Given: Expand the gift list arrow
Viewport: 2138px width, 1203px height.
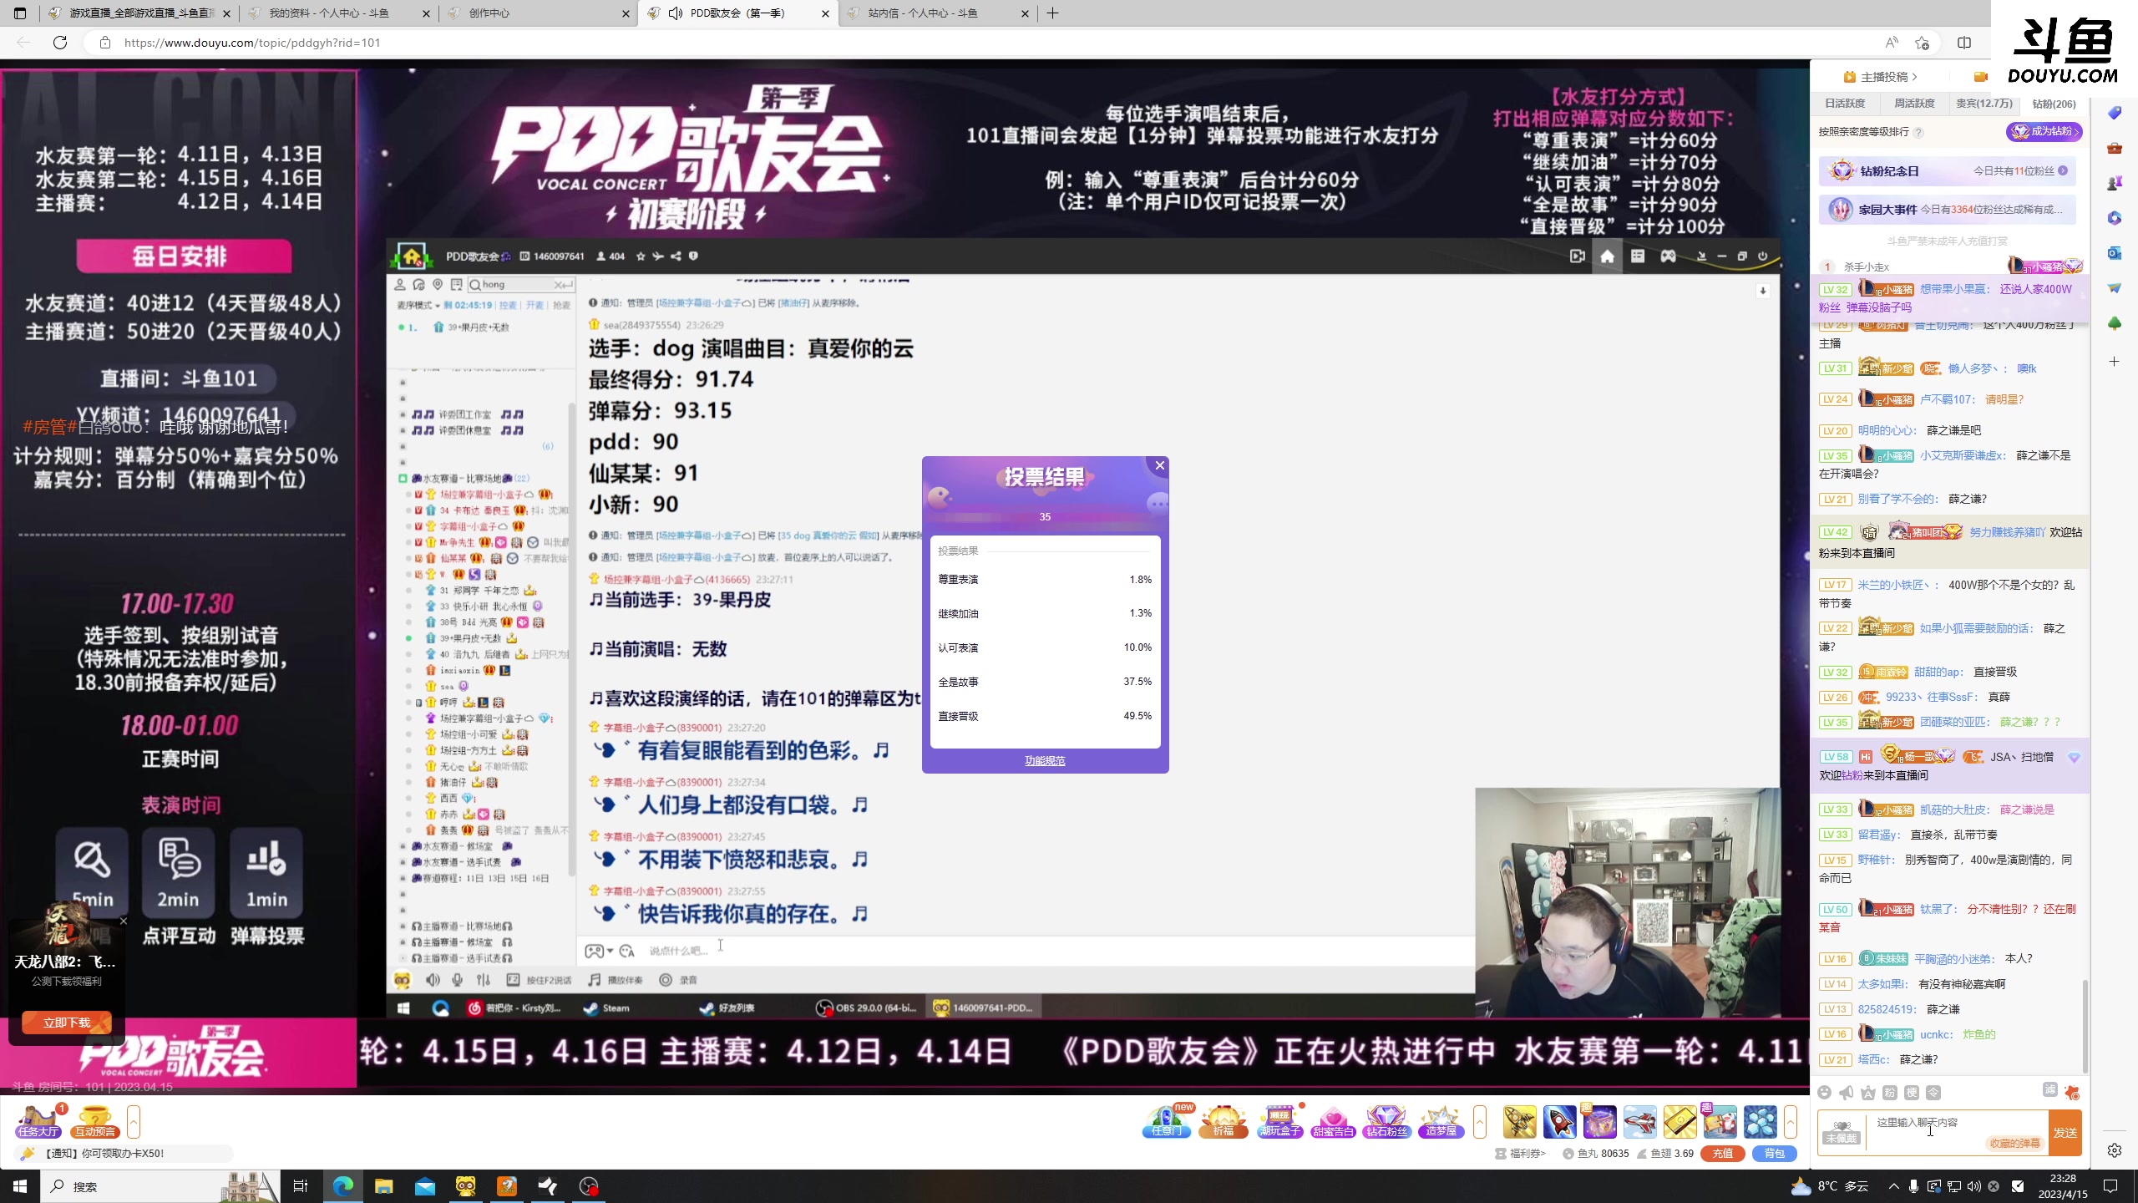Looking at the screenshot, I should pyautogui.click(x=1791, y=1121).
